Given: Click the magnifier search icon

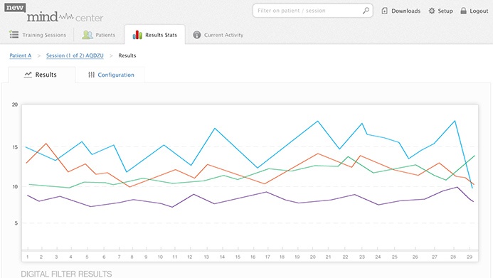Looking at the screenshot, I should coord(366,11).
